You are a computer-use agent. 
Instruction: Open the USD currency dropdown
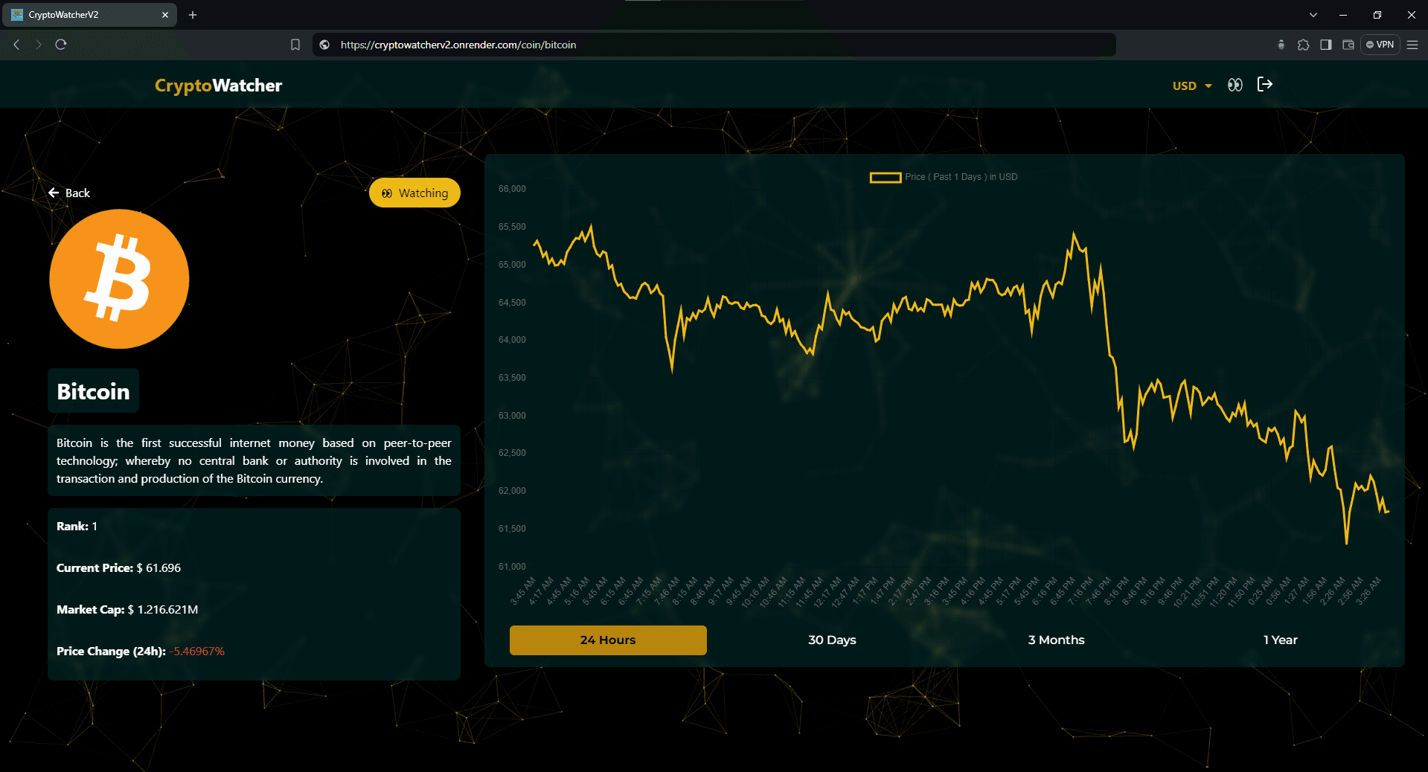1191,86
